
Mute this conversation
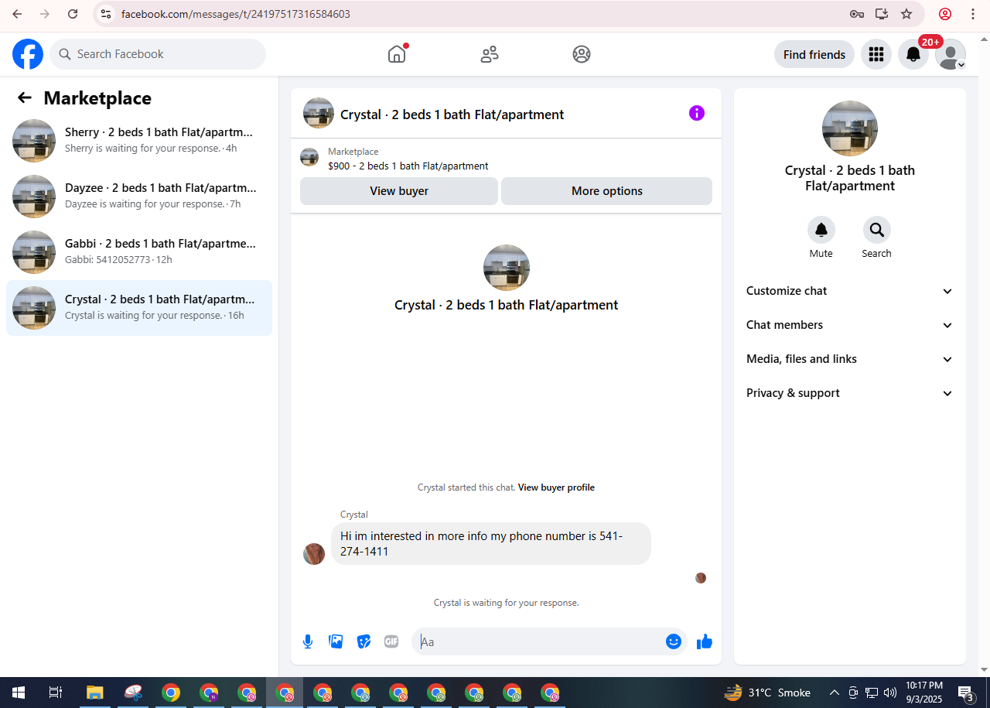(821, 230)
